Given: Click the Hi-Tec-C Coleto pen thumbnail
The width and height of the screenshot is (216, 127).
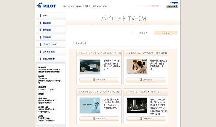Looking at the screenshot, I should point(90,105).
